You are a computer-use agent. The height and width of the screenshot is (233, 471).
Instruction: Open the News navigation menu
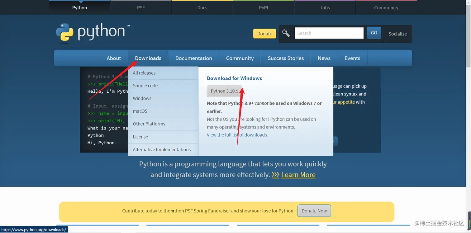[324, 58]
